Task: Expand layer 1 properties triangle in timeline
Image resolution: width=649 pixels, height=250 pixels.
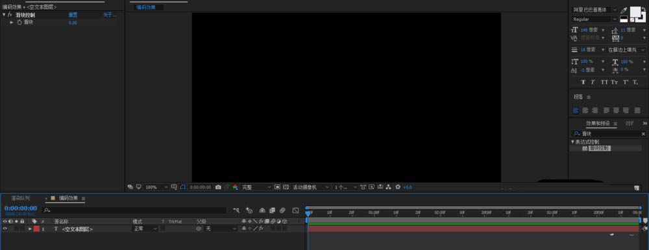Action: 30,229
